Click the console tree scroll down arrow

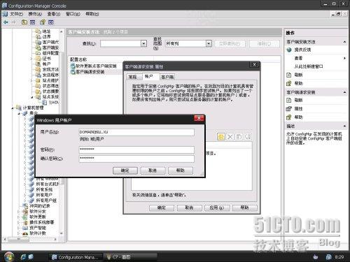click(x=62, y=233)
